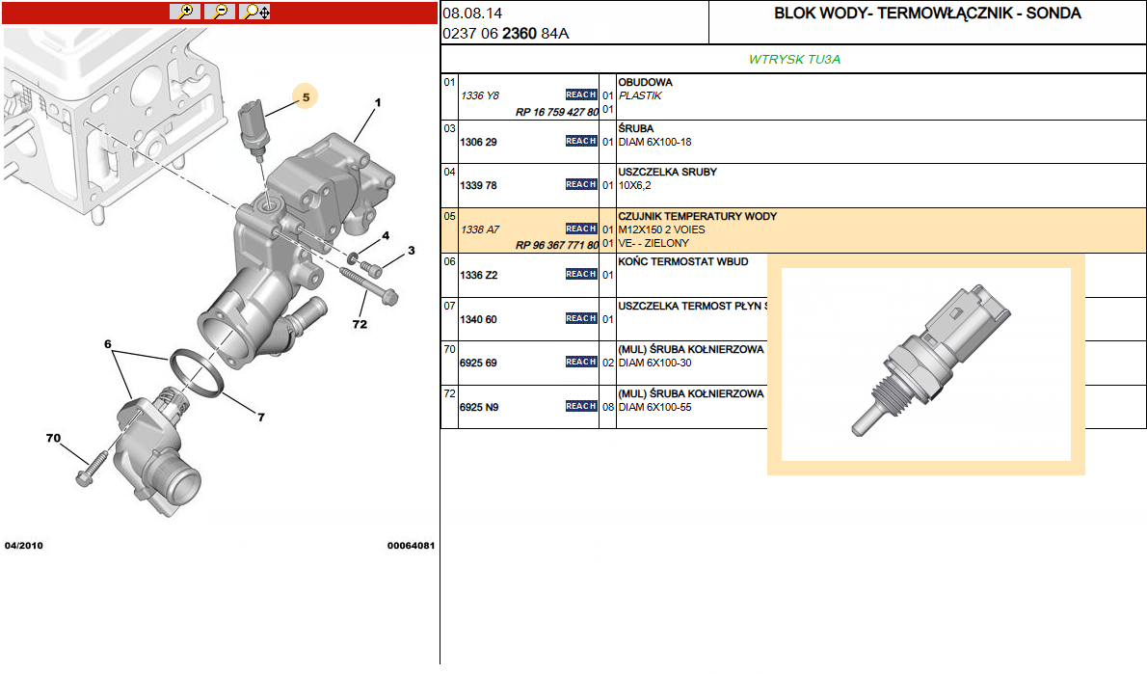Click the REACH badge for part 1336 Z2

point(581,275)
